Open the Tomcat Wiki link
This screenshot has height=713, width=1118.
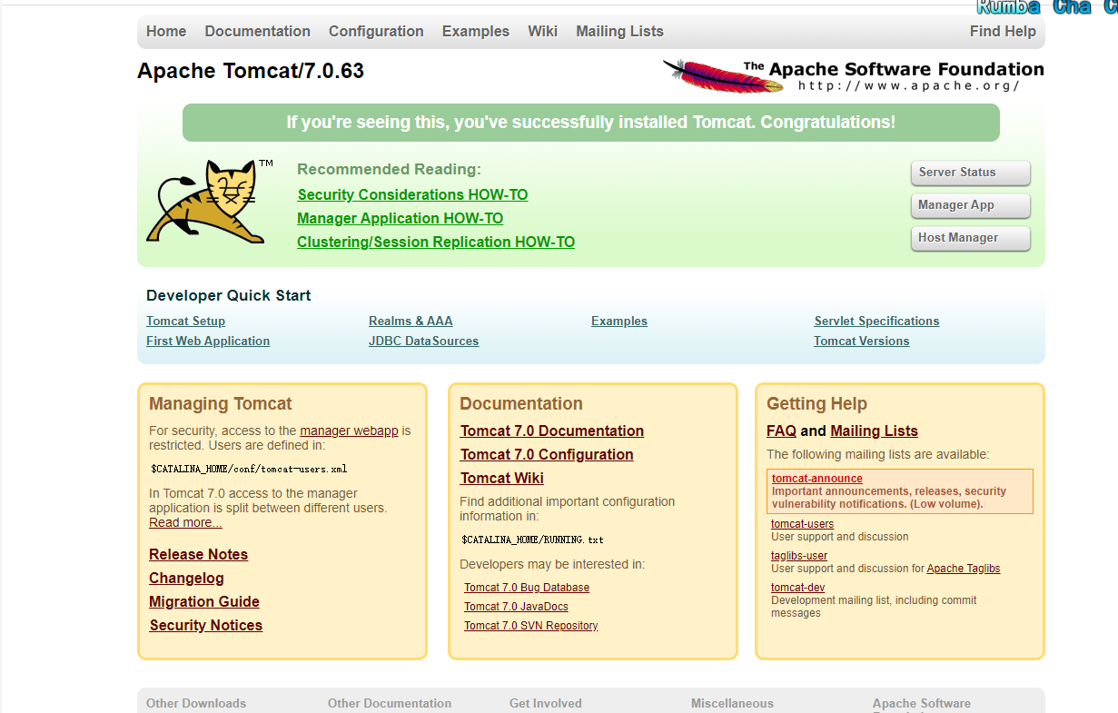502,478
